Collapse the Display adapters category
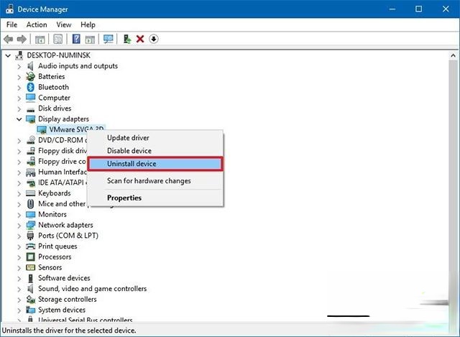 click(x=19, y=119)
